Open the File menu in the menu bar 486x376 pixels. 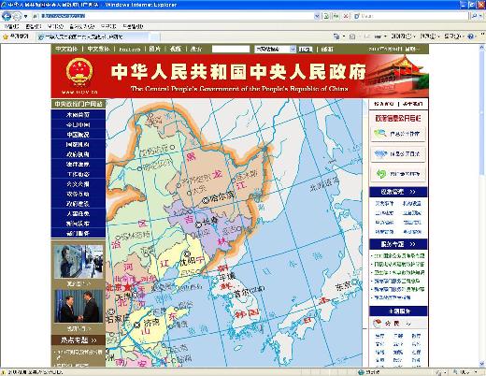(x=11, y=26)
